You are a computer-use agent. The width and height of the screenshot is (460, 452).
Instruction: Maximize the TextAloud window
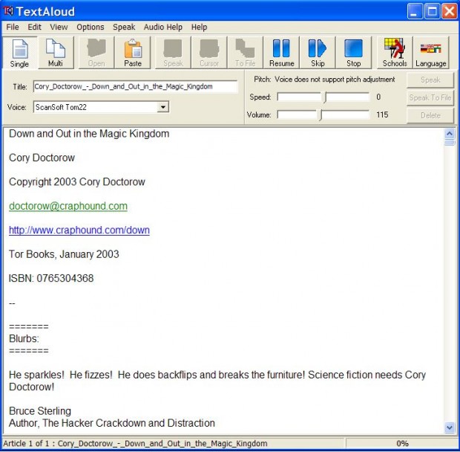432,11
